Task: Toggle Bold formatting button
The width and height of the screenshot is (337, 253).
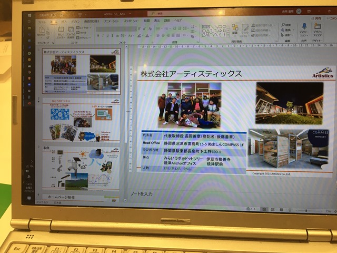Action: [98, 36]
